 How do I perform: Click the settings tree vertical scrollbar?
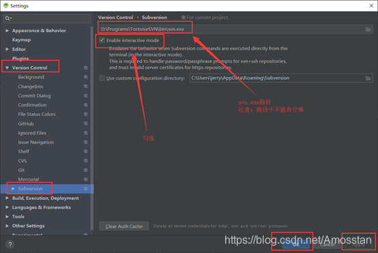(91, 128)
